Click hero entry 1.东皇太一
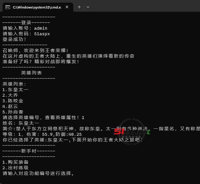This screenshot has height=184, width=200. 15,90
